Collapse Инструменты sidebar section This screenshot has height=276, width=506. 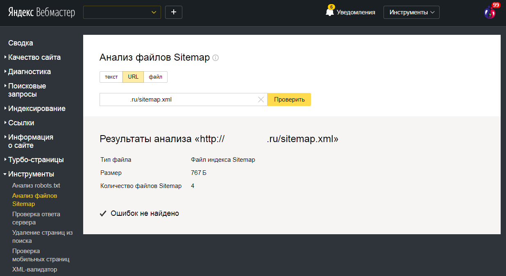point(31,174)
